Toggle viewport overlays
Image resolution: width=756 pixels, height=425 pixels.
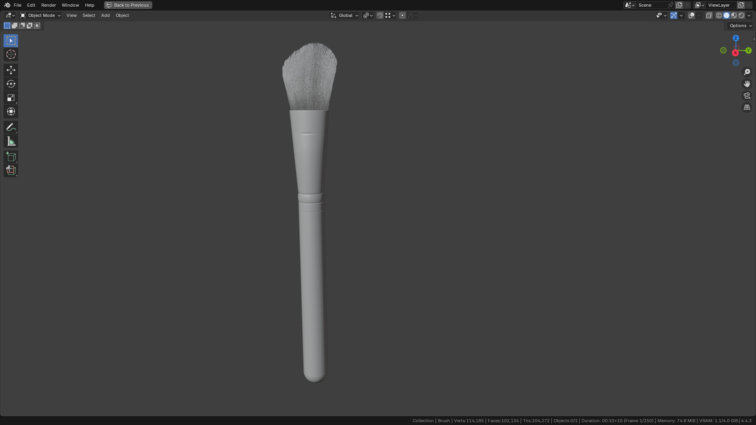(691, 15)
